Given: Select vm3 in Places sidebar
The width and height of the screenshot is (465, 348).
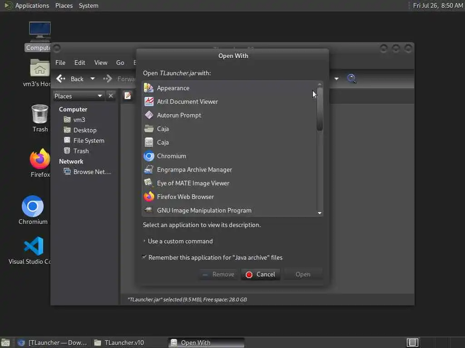Looking at the screenshot, I should (79, 120).
